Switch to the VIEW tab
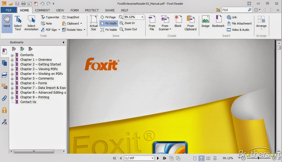The width and height of the screenshot is (282, 162). point(60,10)
